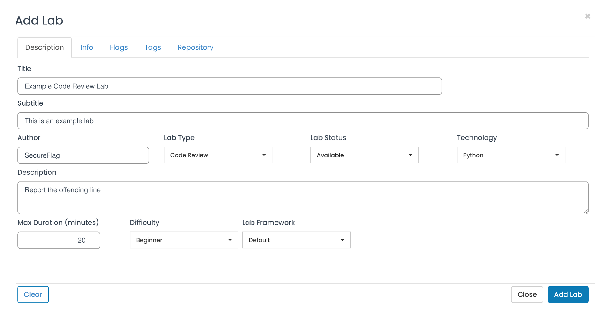This screenshot has width=605, height=314.
Task: Open the Lab Type dropdown
Action: 218,155
